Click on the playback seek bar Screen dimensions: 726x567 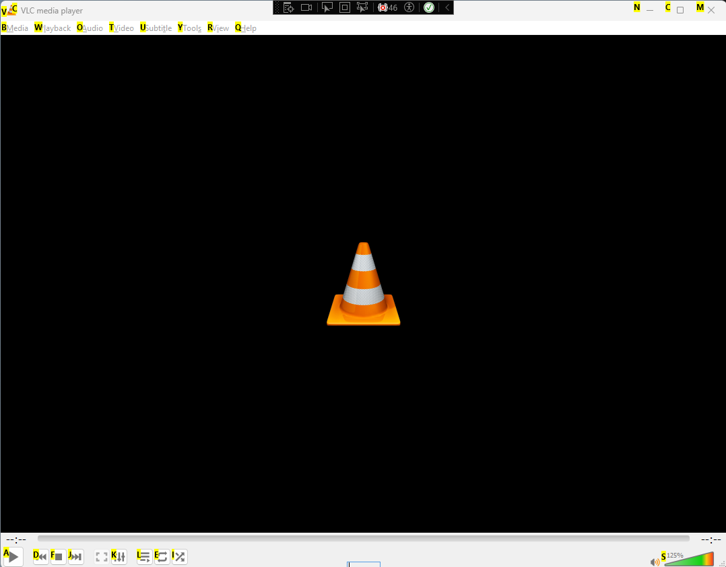tap(364, 538)
